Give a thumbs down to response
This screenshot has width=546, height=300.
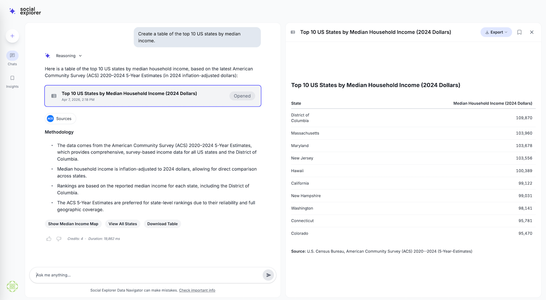[x=59, y=239]
